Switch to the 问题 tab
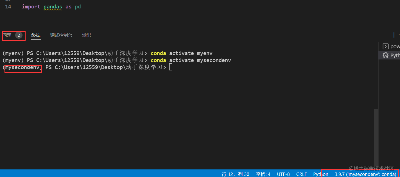Screen dimensions: 400x177 click(7, 35)
